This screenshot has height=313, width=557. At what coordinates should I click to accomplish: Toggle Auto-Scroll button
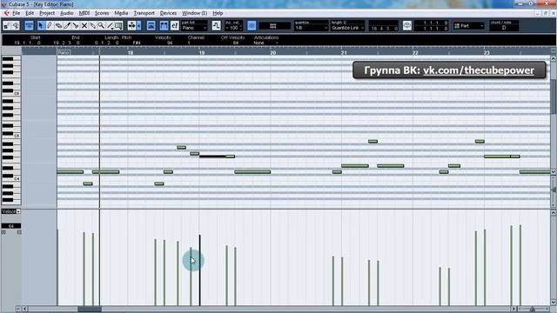point(131,25)
